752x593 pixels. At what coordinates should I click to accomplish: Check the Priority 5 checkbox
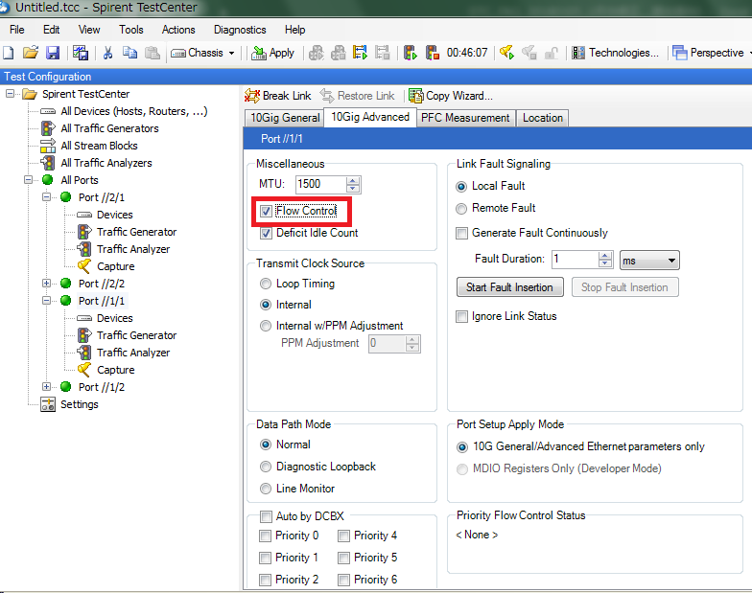tap(343, 558)
